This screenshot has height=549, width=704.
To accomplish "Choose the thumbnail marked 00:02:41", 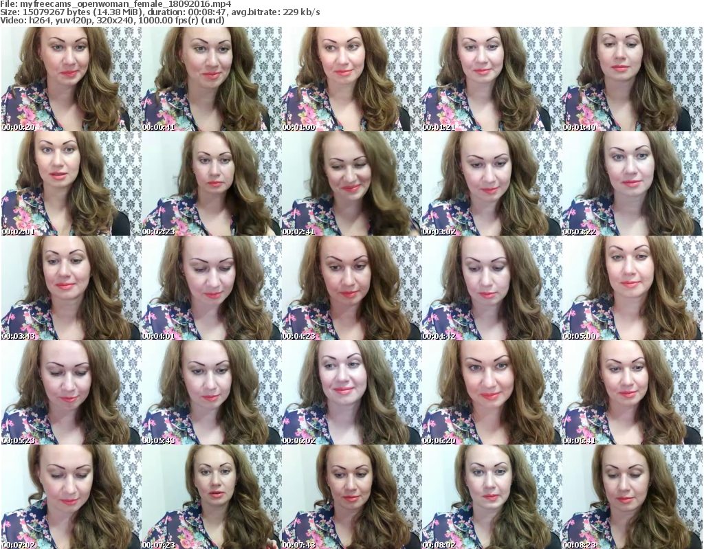I will point(351,183).
